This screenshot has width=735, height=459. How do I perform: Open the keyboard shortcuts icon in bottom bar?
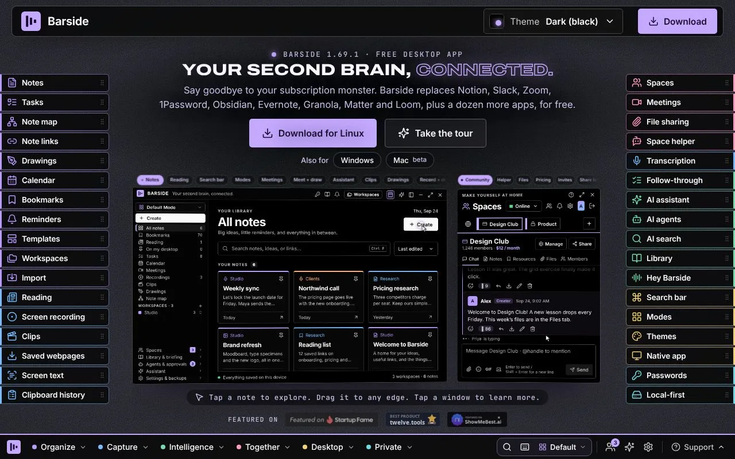tap(524, 447)
